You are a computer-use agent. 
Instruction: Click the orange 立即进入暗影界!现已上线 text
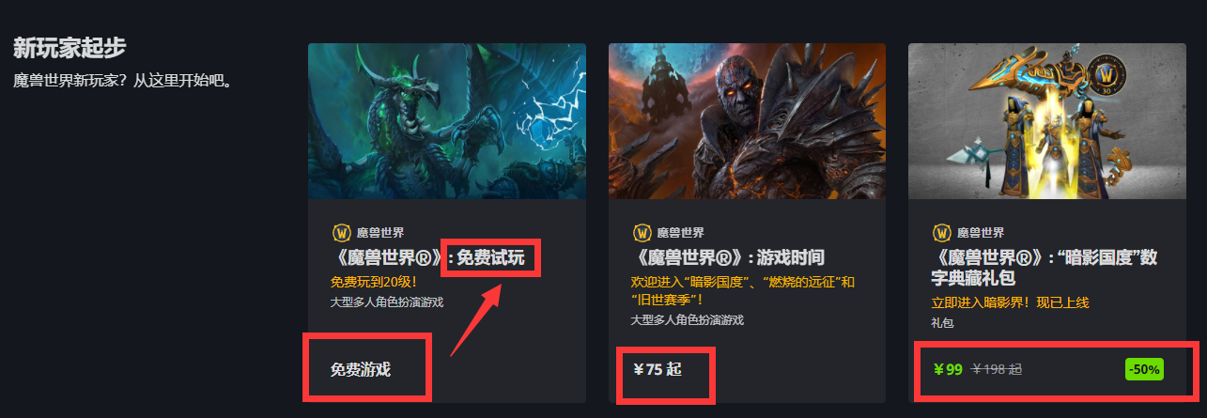[1010, 302]
